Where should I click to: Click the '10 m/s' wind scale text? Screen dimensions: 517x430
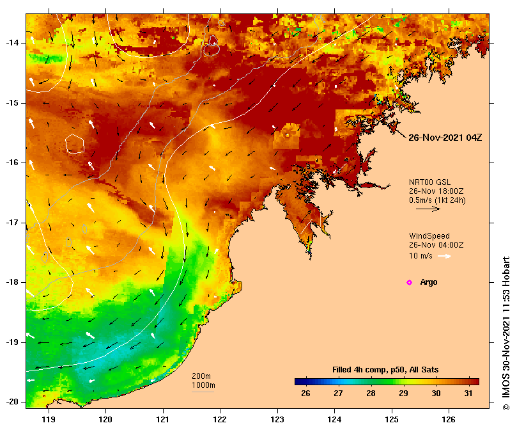click(421, 256)
